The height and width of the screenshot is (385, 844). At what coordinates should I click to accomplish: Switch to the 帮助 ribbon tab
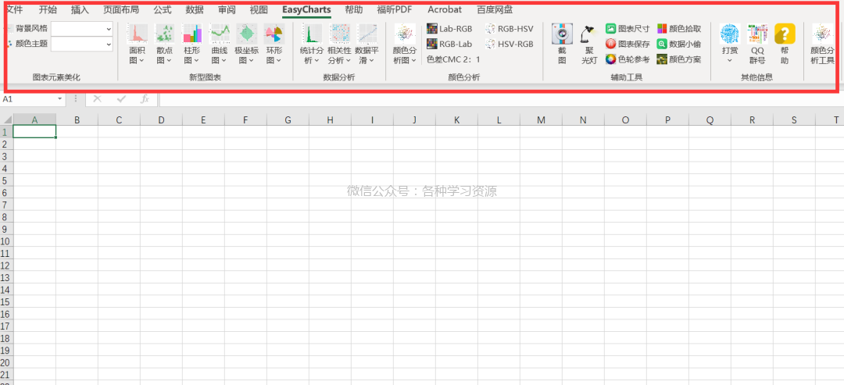[x=354, y=9]
